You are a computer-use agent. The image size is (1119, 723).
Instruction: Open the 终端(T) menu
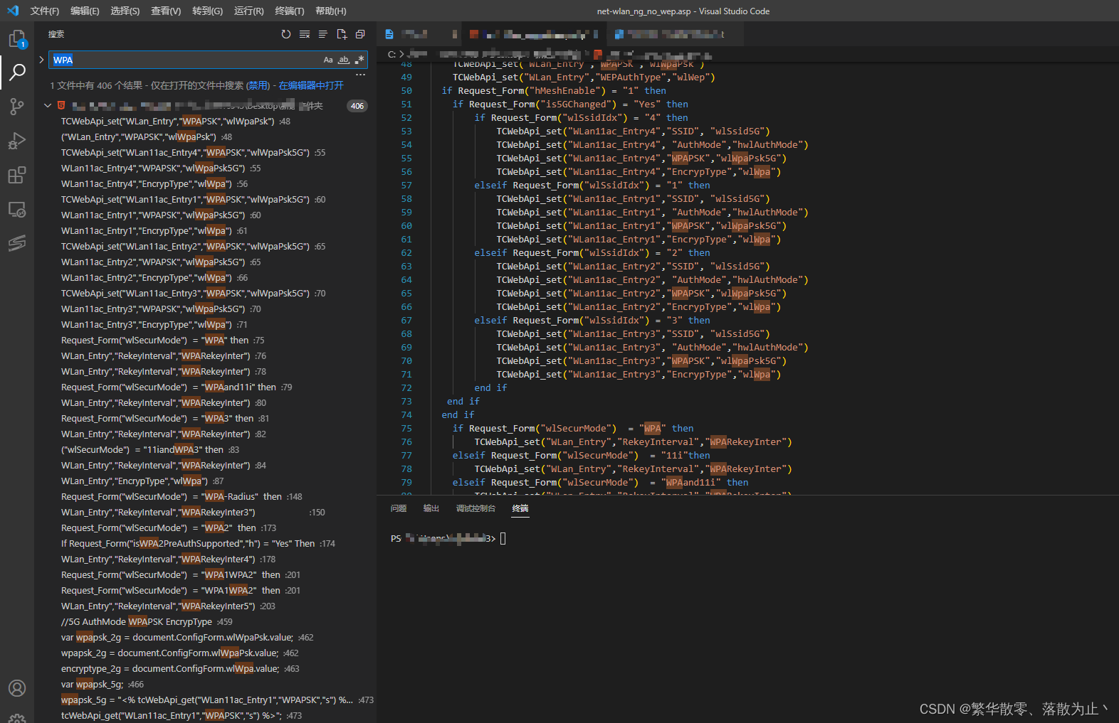pos(290,11)
